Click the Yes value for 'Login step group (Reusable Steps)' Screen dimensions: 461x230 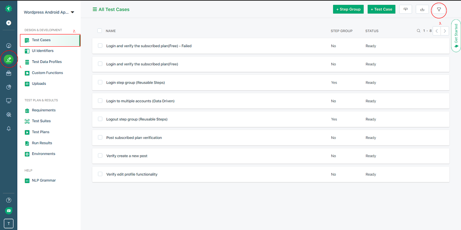(x=334, y=83)
